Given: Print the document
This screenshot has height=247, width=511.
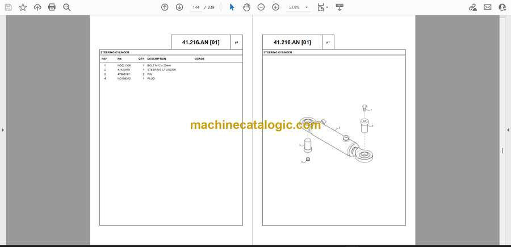Looking at the screenshot, I should pyautogui.click(x=52, y=7).
